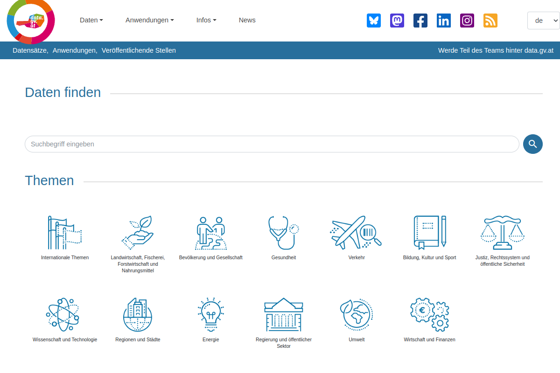
Task: Click the magnifier search button
Action: coord(533,144)
